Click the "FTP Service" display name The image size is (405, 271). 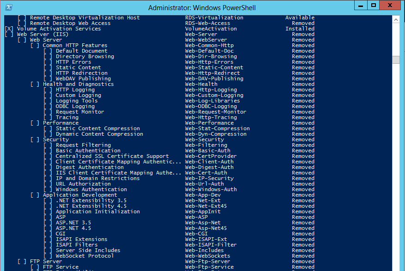coord(61,267)
